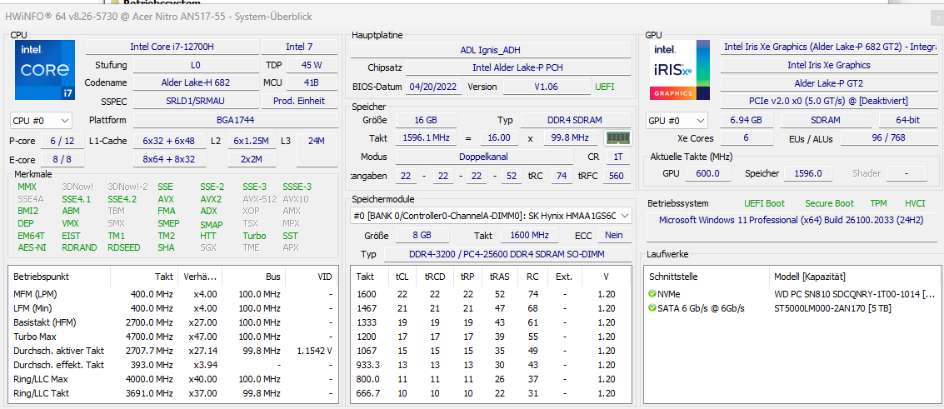944x409 pixels.
Task: Open the CPU #0 selector dropdown
Action: (x=41, y=120)
